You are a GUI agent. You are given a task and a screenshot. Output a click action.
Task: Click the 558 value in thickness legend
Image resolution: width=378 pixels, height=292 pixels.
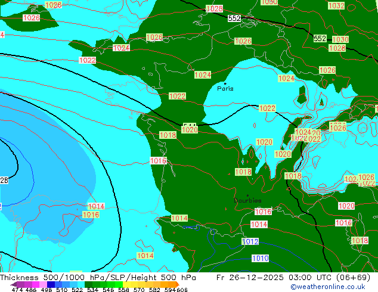click(x=122, y=290)
